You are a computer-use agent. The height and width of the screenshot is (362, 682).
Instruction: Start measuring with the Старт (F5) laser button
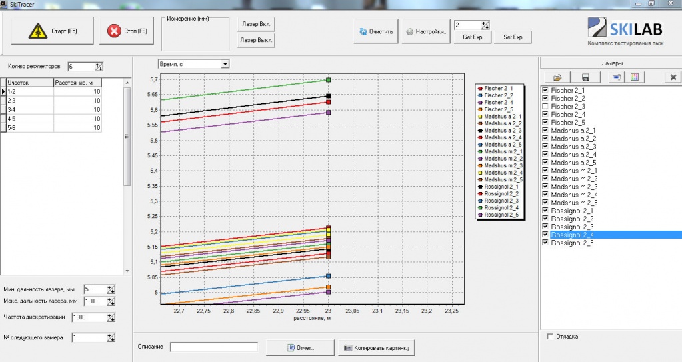tap(52, 31)
